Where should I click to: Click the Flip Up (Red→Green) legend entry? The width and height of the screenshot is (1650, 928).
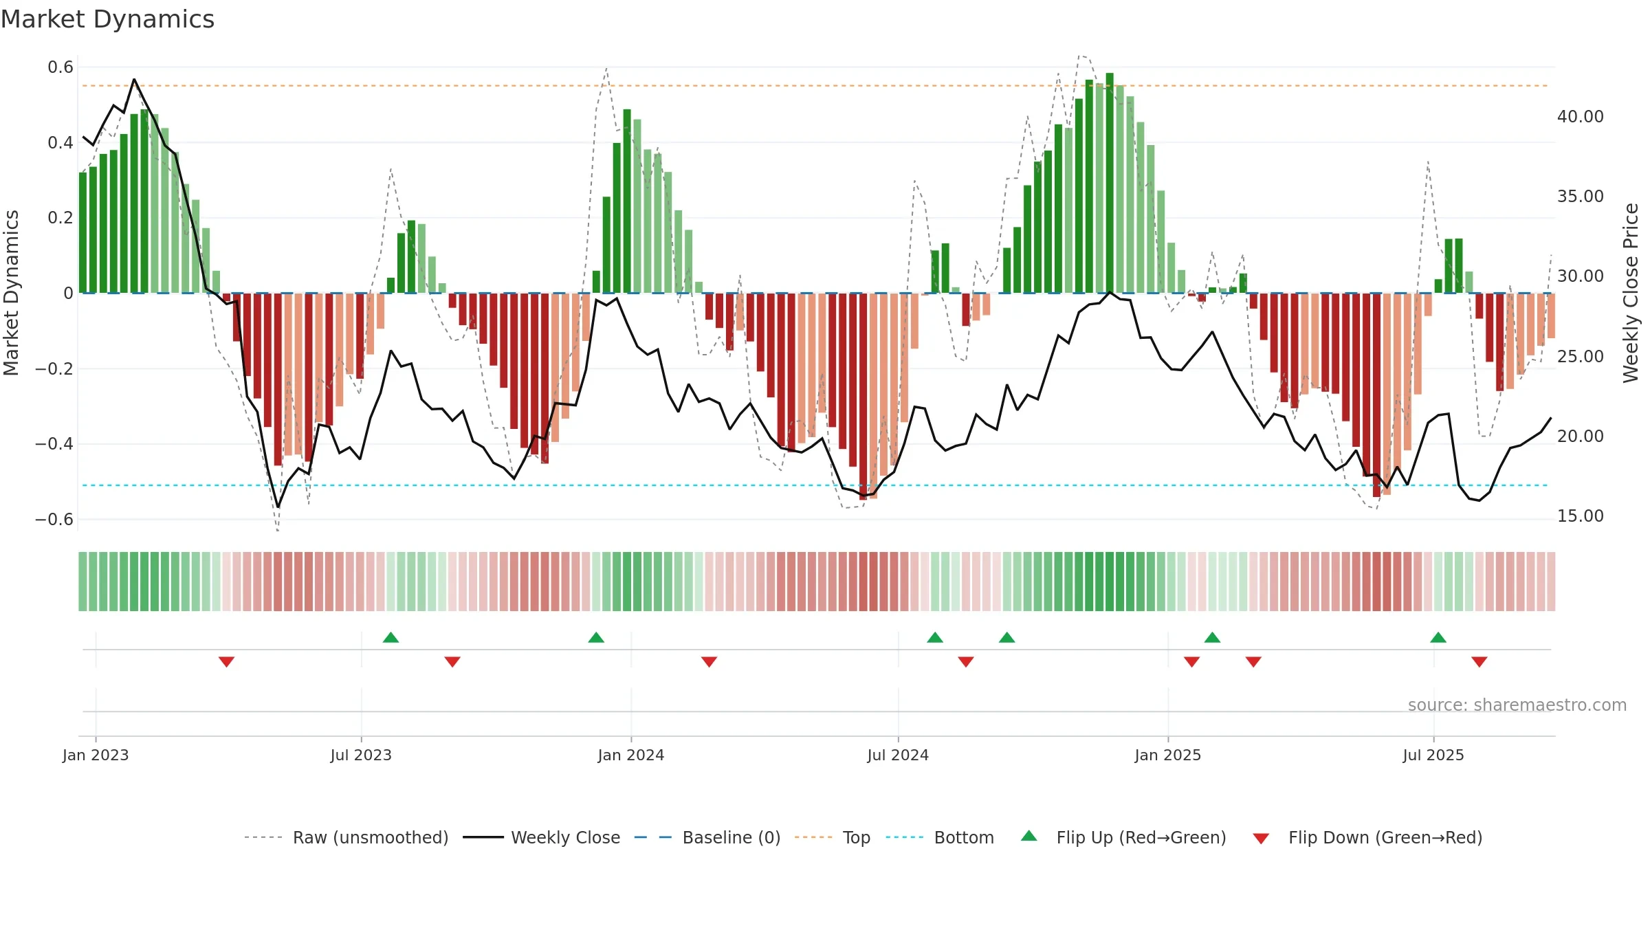(x=1123, y=837)
